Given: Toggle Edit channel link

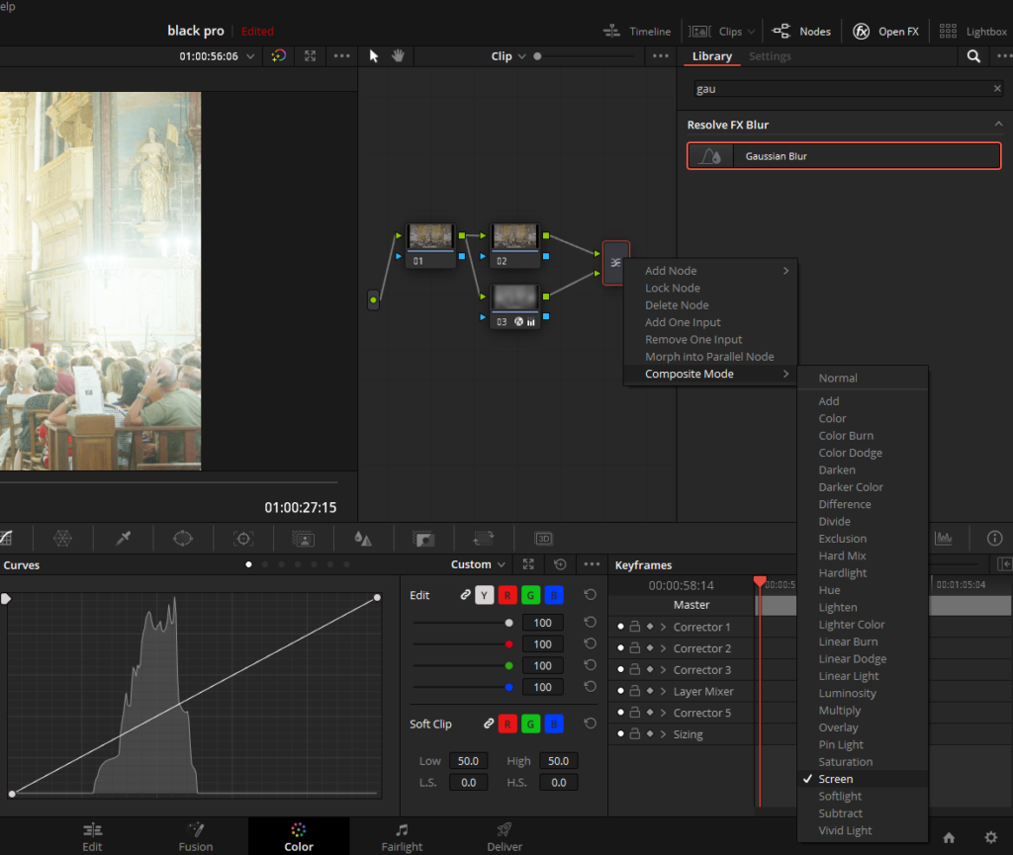Looking at the screenshot, I should (x=465, y=595).
